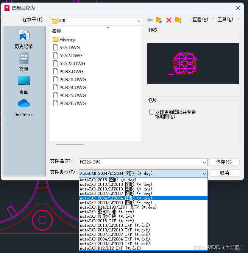Choose AutoCAD 2000/LT2000 DXF (*.dxf)
The image size is (248, 253).
tap(143, 243)
